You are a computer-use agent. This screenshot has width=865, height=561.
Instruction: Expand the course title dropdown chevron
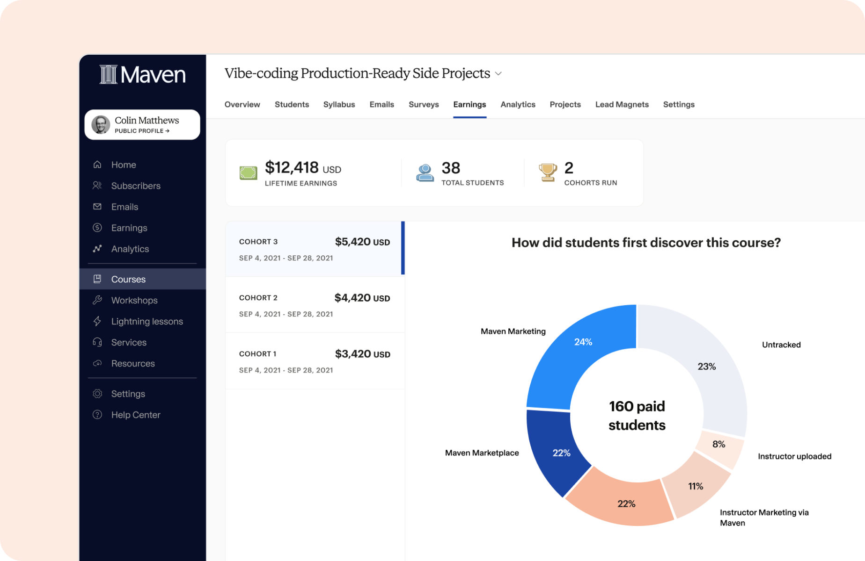point(498,74)
